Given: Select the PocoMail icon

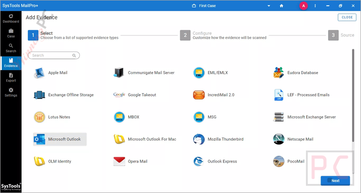Looking at the screenshot, I should [278, 161].
